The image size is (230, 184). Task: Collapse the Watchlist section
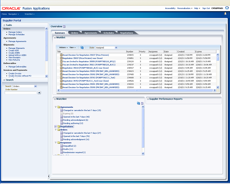(55, 99)
